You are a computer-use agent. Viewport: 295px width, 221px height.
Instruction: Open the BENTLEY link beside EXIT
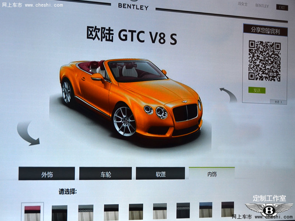(262, 6)
